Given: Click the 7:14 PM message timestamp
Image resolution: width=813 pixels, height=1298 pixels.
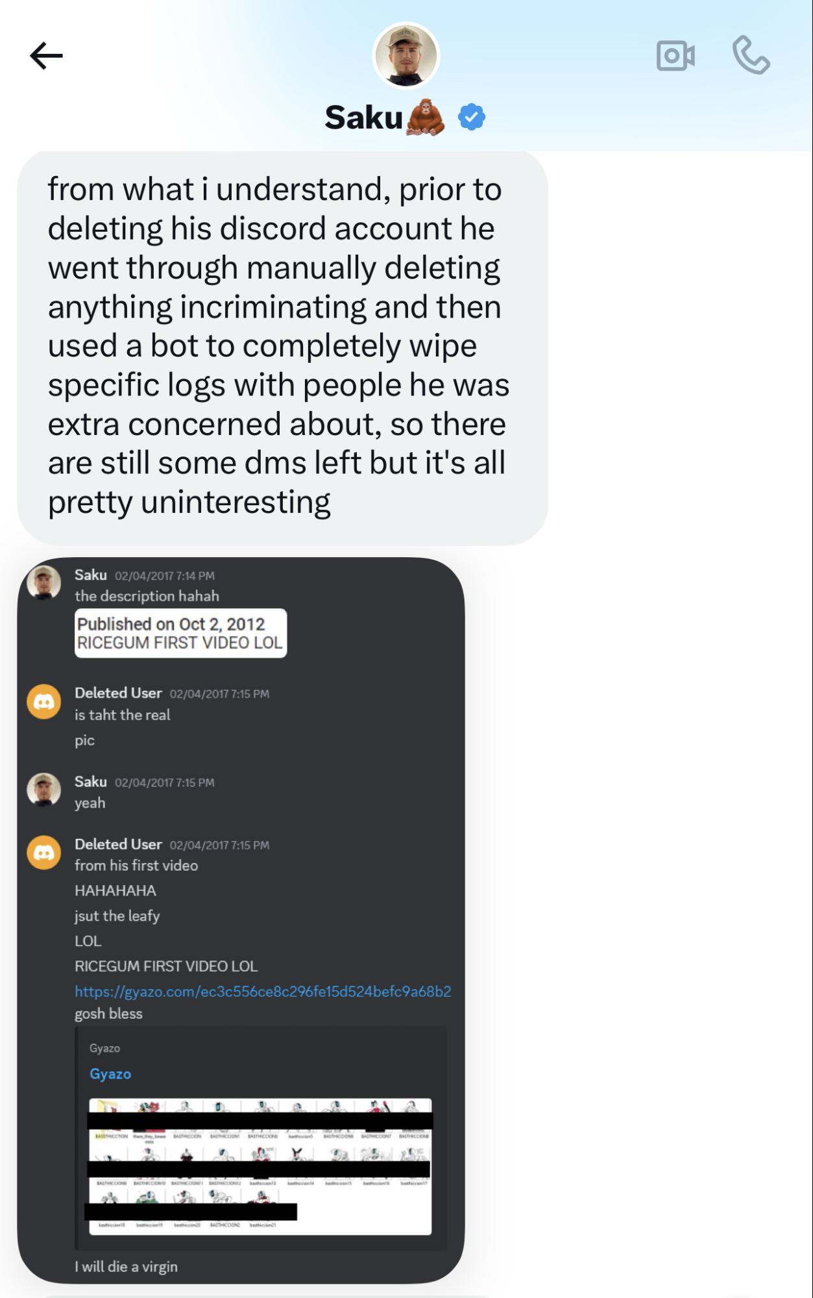Looking at the screenshot, I should coord(165,576).
